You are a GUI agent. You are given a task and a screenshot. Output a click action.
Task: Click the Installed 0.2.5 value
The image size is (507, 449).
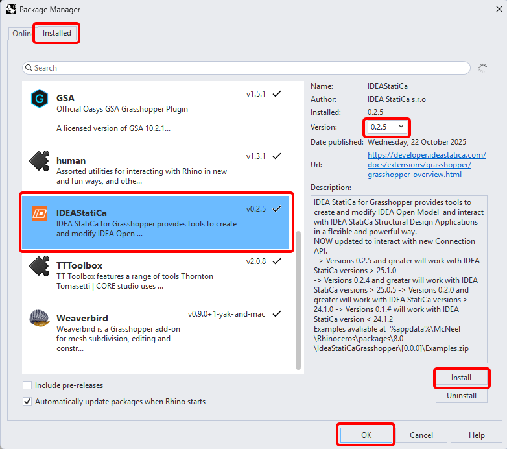click(x=375, y=112)
